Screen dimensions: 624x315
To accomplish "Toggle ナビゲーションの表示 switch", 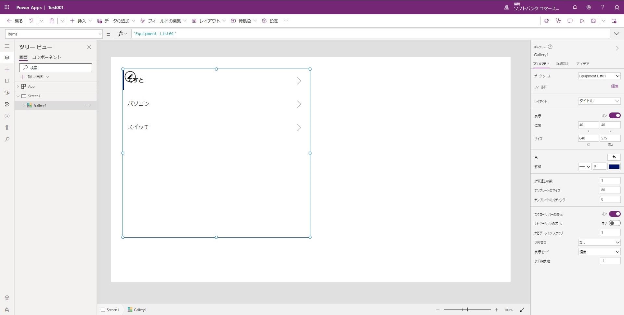I will point(615,223).
